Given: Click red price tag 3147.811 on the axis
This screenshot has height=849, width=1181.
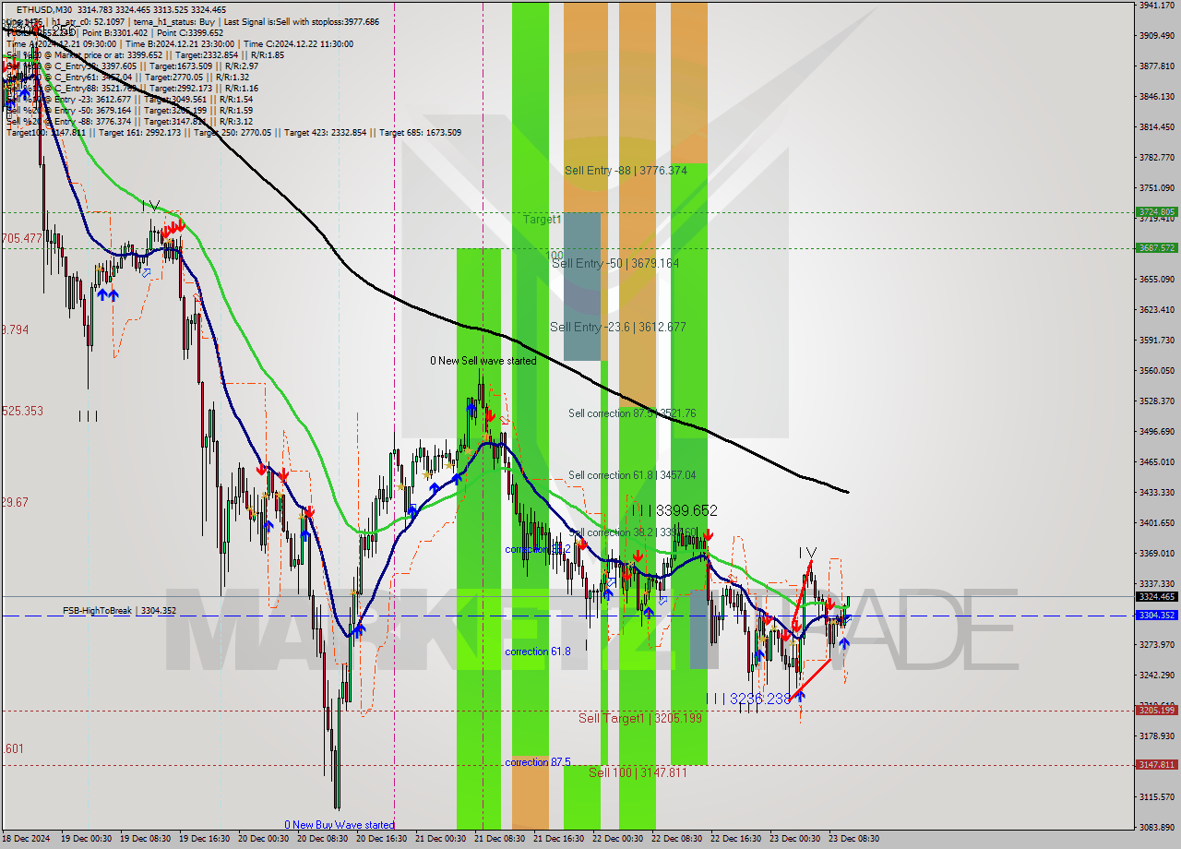Looking at the screenshot, I should point(1157,765).
